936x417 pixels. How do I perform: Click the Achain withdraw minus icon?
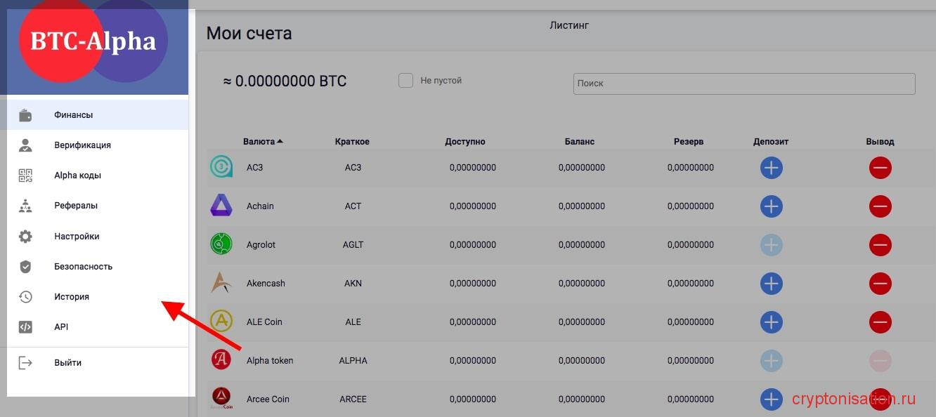[880, 206]
